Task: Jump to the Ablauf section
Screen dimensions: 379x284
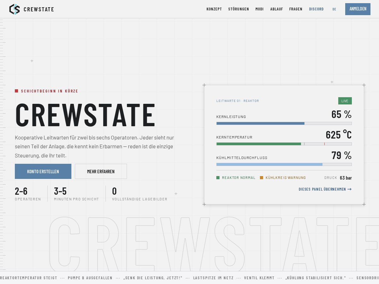Action: (277, 9)
